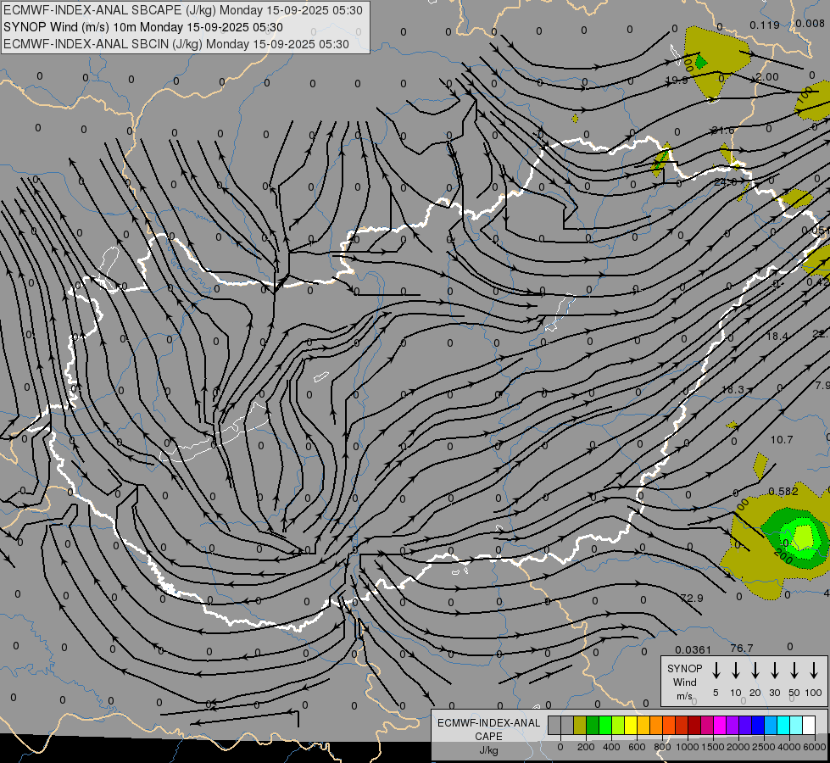This screenshot has height=763, width=830.
Task: Click the 0.0361 value on the map
Action: [x=693, y=649]
